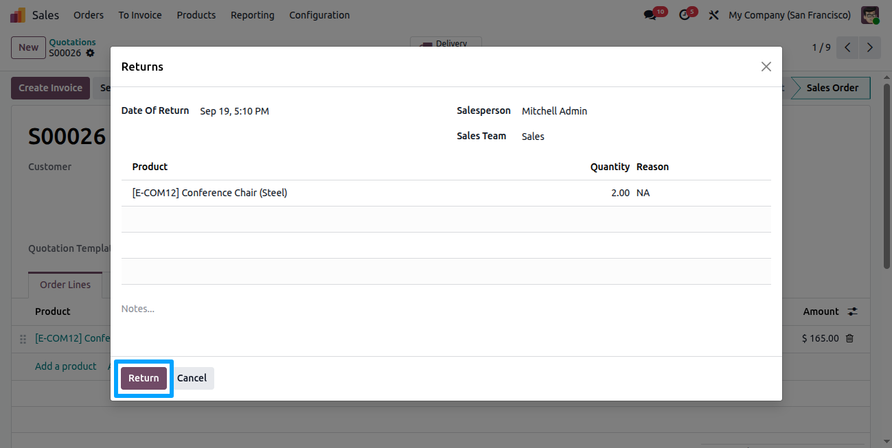Image resolution: width=892 pixels, height=448 pixels.
Task: Cancel the Returns dialog
Action: [192, 378]
